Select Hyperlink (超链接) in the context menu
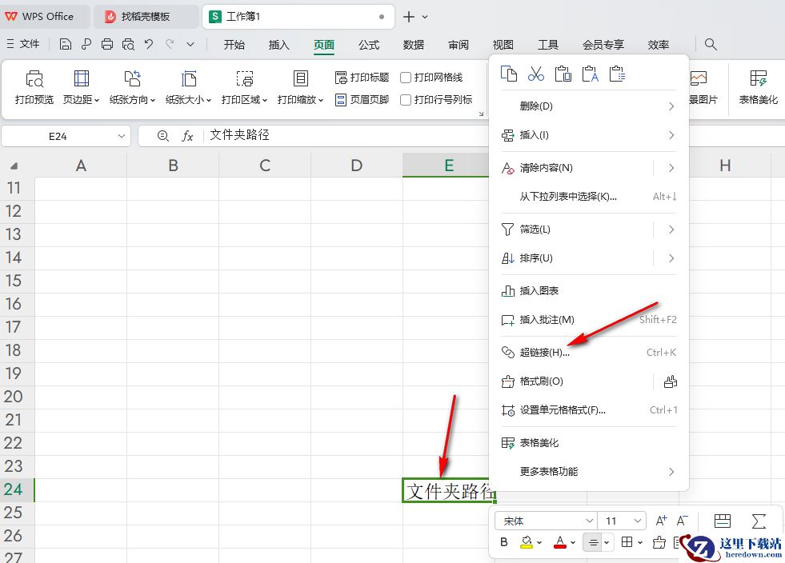 coord(544,353)
